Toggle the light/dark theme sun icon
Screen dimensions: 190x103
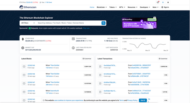tap(163, 2)
